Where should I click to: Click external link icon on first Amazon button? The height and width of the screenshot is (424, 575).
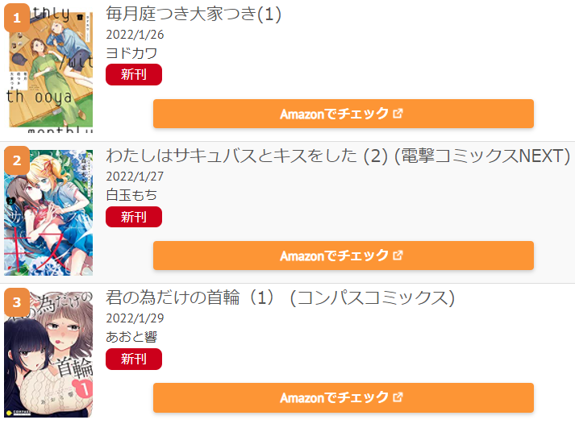tap(398, 114)
